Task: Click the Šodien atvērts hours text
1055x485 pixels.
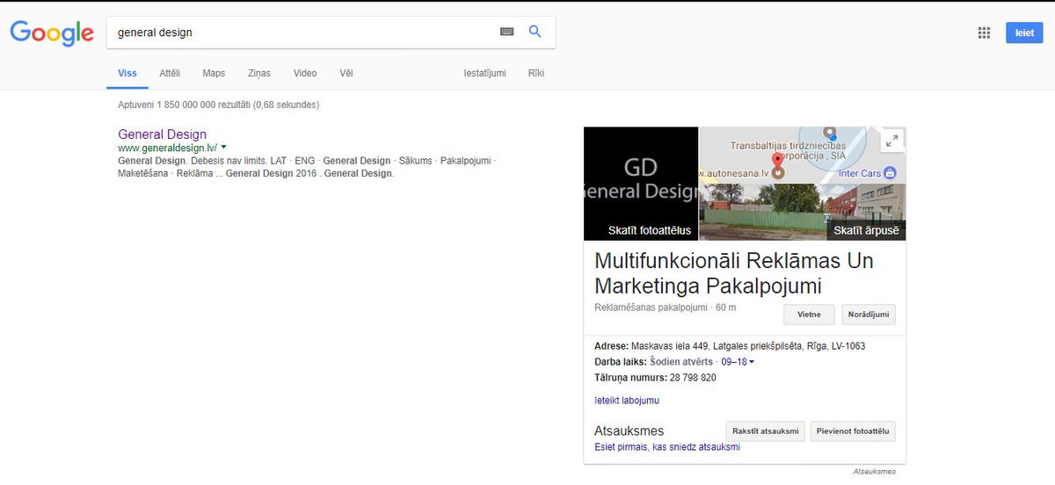Action: point(681,362)
